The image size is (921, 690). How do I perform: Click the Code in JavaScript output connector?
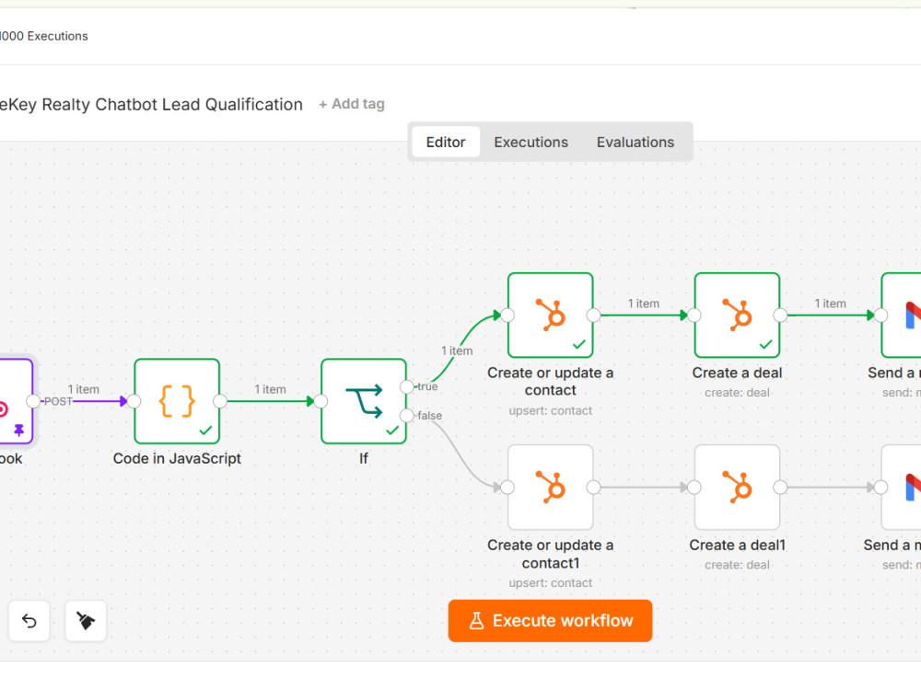click(x=220, y=401)
